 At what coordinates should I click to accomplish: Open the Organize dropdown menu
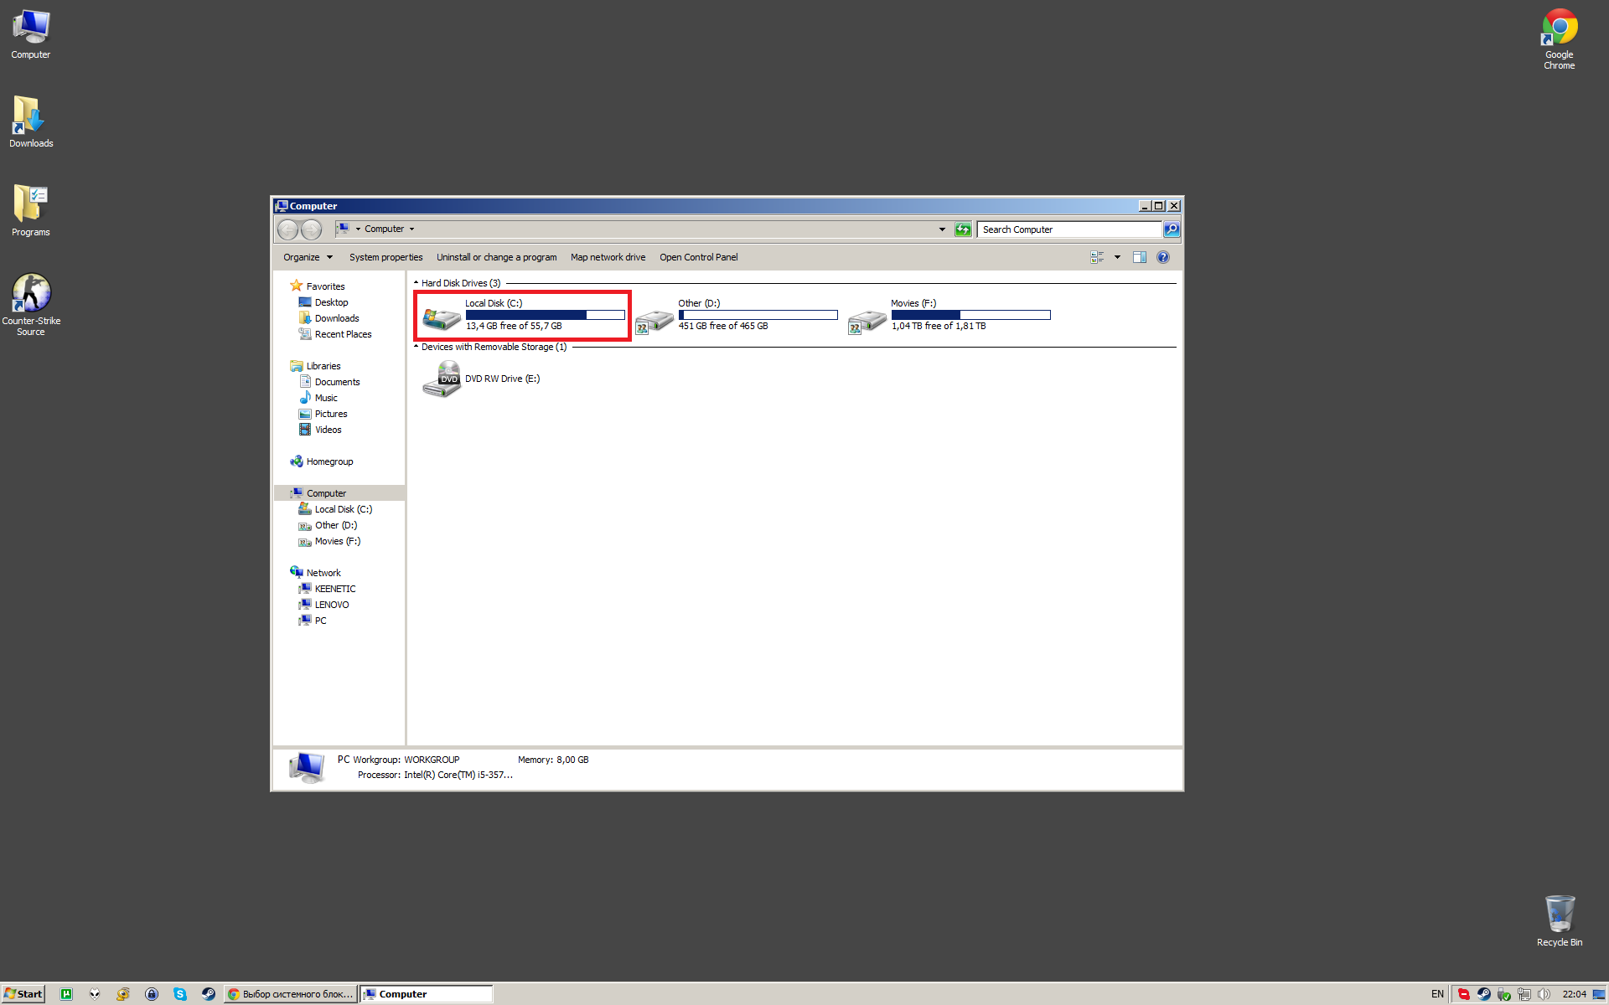(308, 257)
